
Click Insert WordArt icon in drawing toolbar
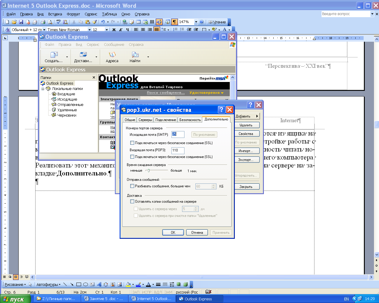point(99,284)
